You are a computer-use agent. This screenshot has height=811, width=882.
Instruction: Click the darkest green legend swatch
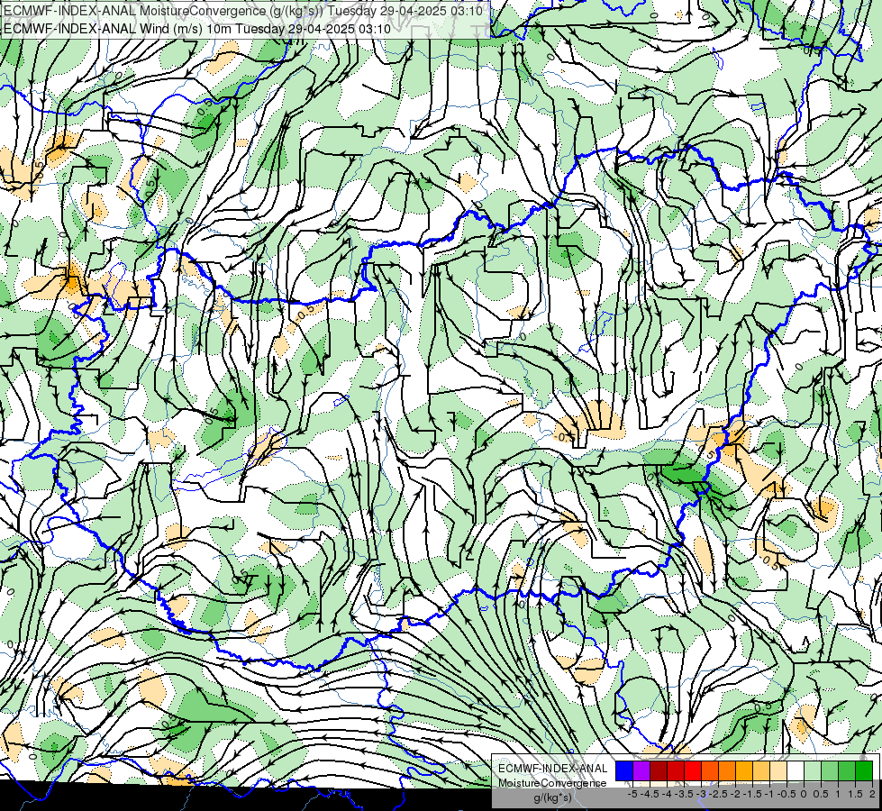[864, 770]
